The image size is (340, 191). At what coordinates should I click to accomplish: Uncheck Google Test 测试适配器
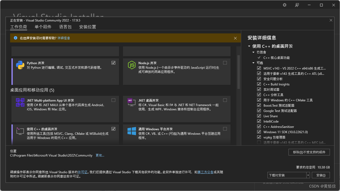coord(259,111)
